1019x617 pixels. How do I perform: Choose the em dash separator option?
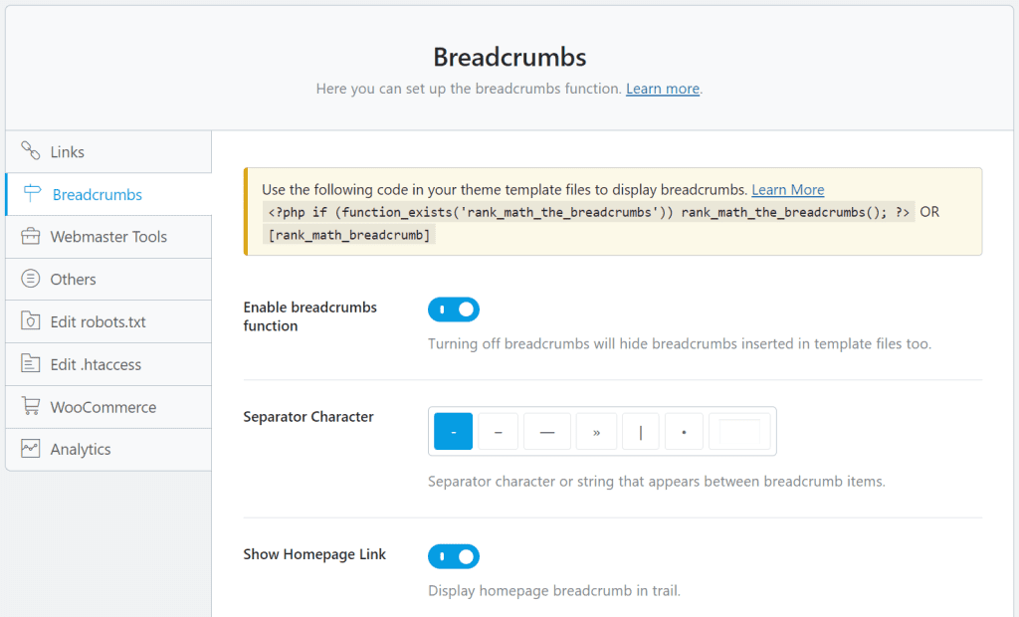(x=547, y=431)
